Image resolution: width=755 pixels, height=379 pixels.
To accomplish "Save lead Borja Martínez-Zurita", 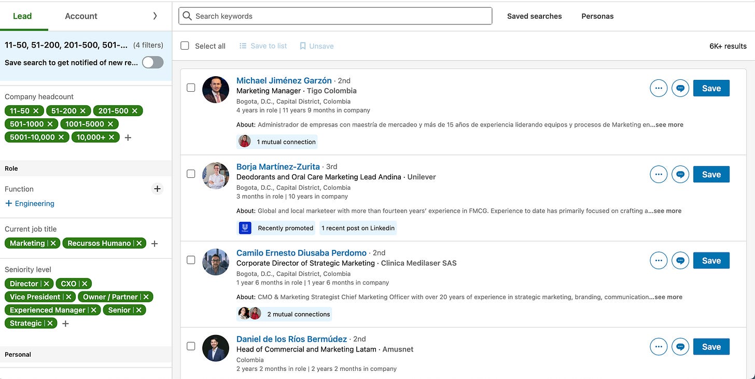I will point(711,174).
